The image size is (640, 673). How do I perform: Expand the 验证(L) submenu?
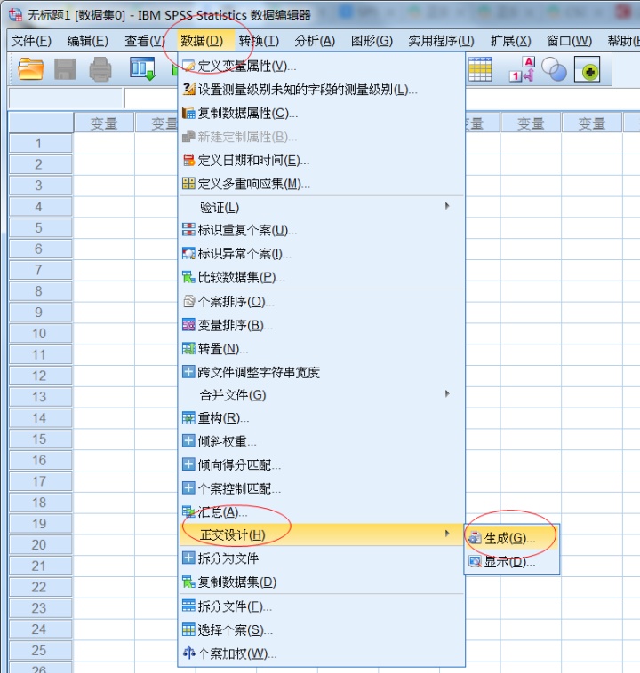321,208
